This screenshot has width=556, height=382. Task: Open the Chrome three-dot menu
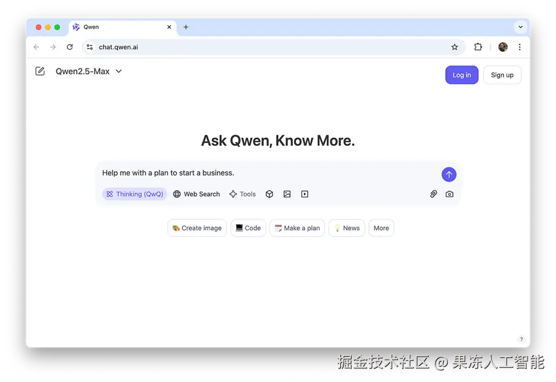click(x=520, y=47)
